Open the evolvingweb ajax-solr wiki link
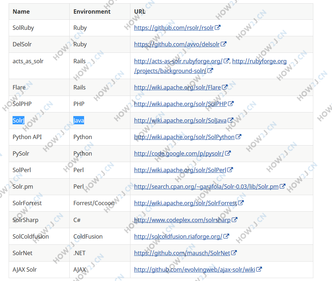This screenshot has height=281, width=332. click(x=195, y=270)
